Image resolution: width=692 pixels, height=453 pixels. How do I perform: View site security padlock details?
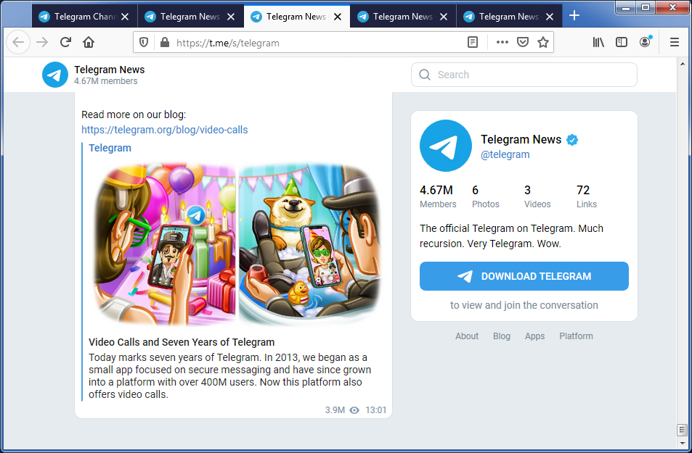tap(165, 42)
